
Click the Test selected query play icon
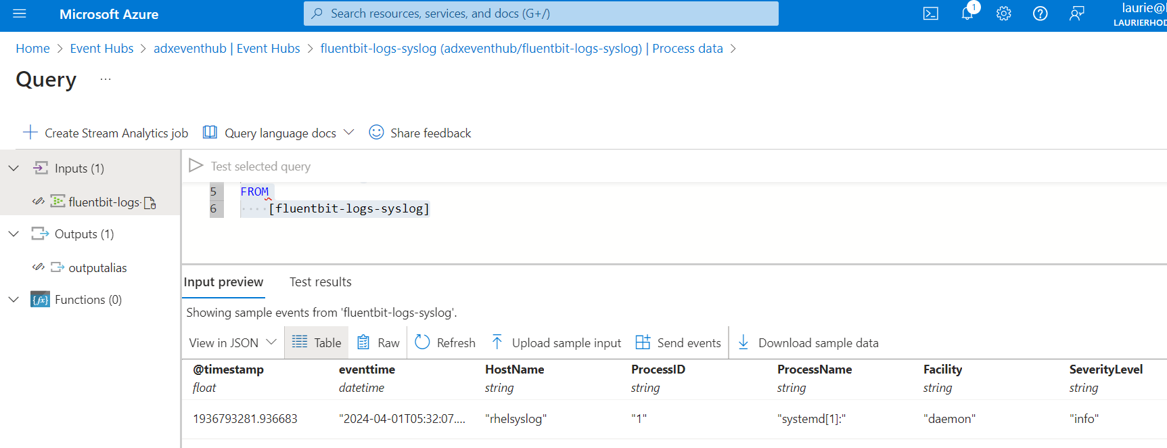coord(196,166)
